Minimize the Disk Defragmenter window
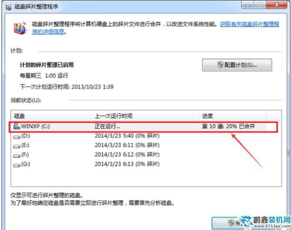Screen dimensions: 291x230 (248, 5)
